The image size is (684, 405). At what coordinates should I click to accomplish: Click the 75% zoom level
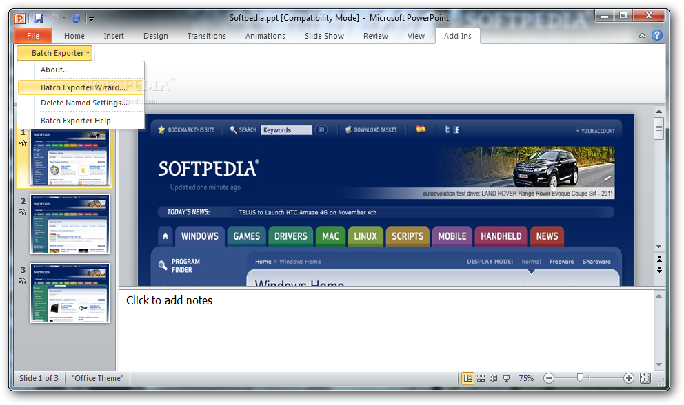(526, 378)
